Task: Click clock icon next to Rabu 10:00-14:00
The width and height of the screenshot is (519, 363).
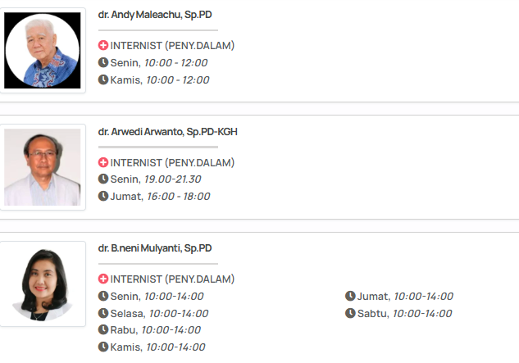Action: 103,329
